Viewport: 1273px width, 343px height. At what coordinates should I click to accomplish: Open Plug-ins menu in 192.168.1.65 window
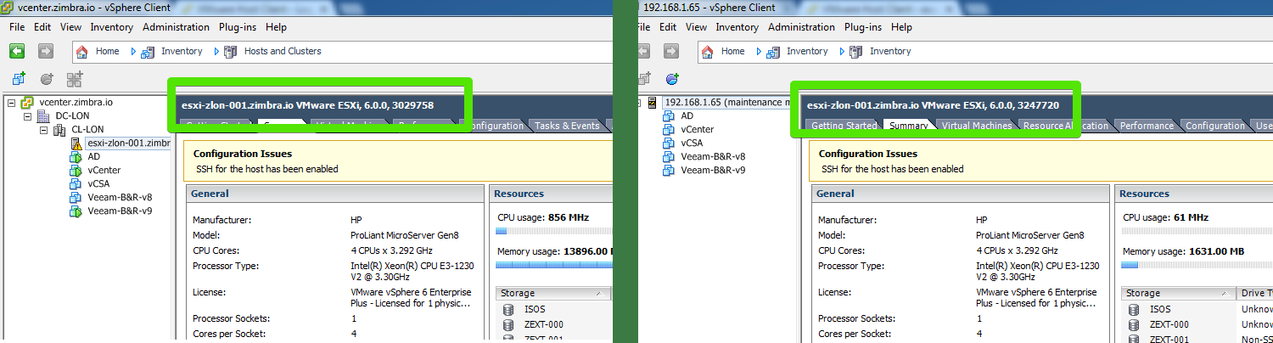(x=863, y=27)
